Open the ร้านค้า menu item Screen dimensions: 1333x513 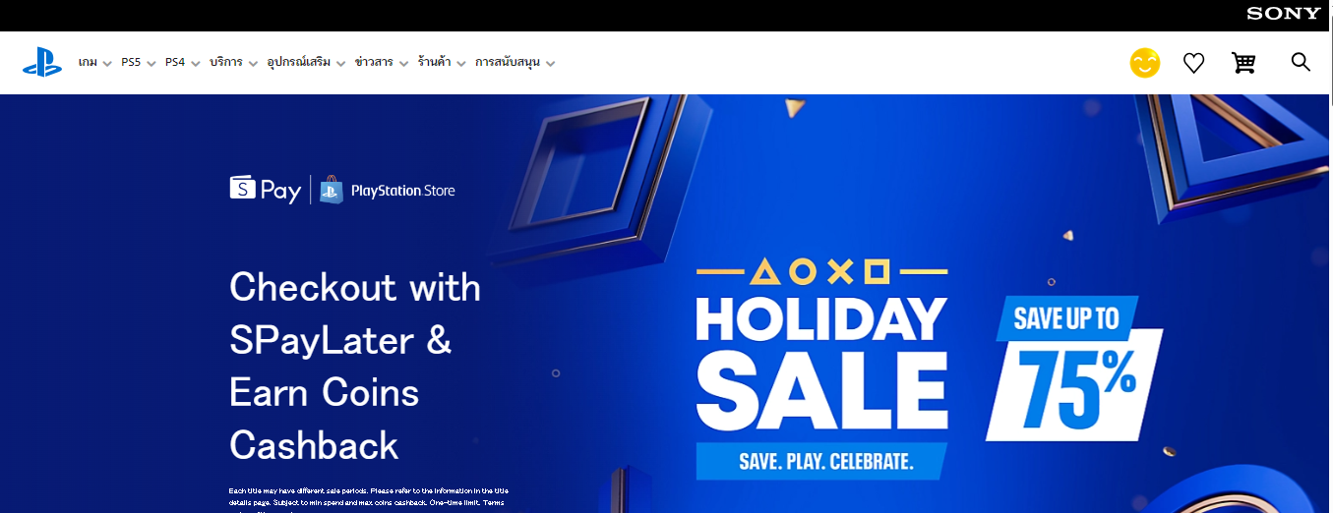click(x=434, y=62)
